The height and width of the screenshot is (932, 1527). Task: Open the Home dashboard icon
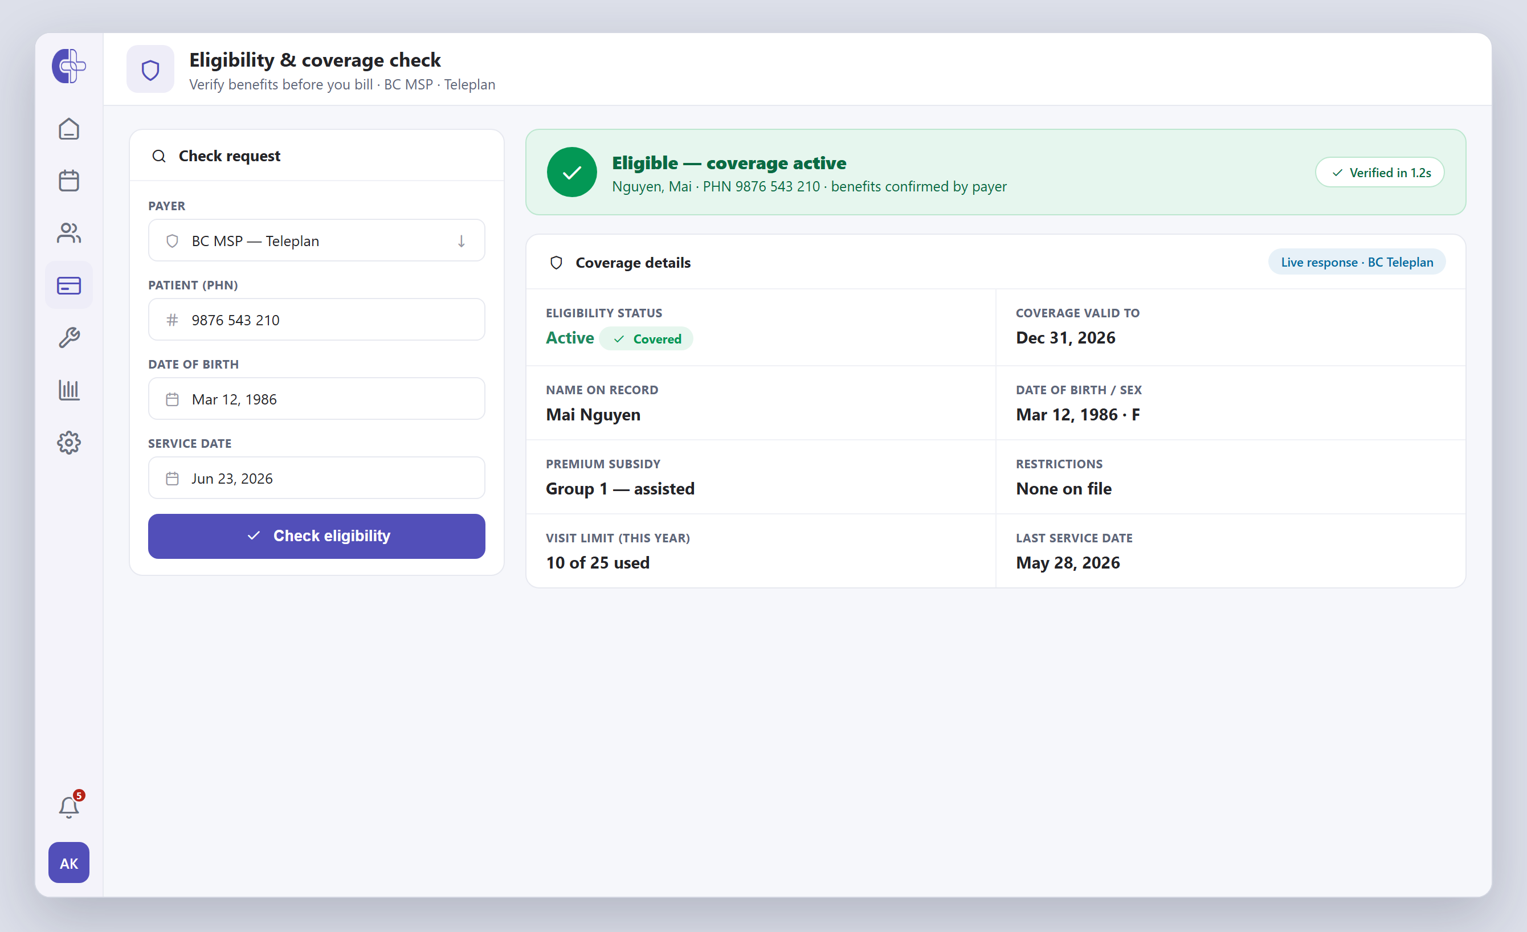[69, 129]
